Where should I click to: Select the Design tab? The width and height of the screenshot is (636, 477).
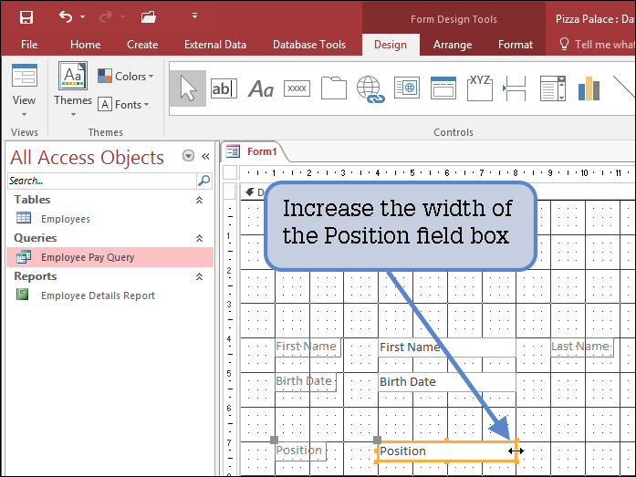391,45
